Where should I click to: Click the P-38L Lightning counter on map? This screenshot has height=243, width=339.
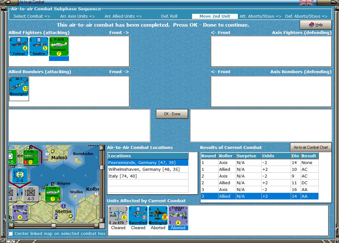pos(31,158)
